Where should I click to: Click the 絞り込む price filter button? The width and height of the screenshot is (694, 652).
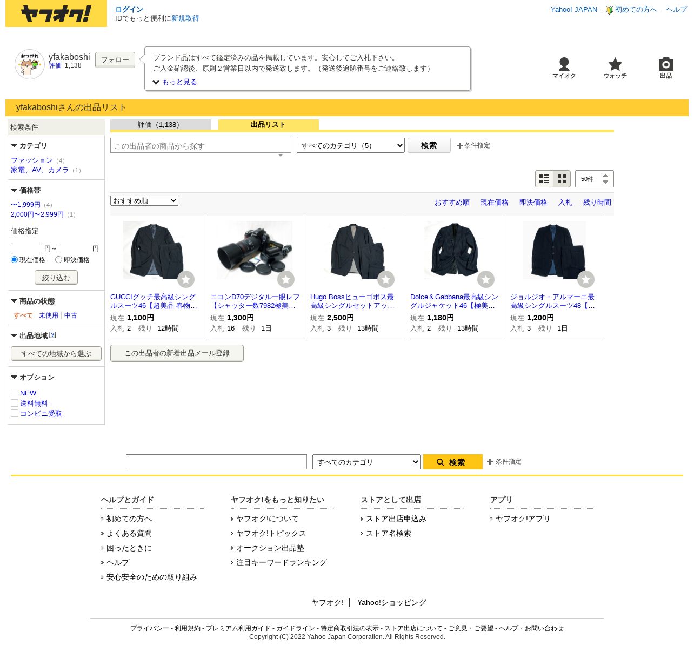[x=56, y=278]
